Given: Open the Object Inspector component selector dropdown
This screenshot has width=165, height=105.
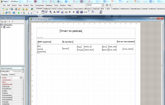Looking at the screenshot, I should tap(23, 72).
